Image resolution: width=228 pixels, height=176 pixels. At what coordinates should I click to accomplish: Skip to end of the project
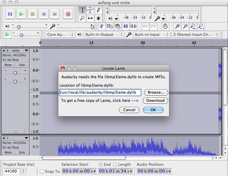(54, 14)
